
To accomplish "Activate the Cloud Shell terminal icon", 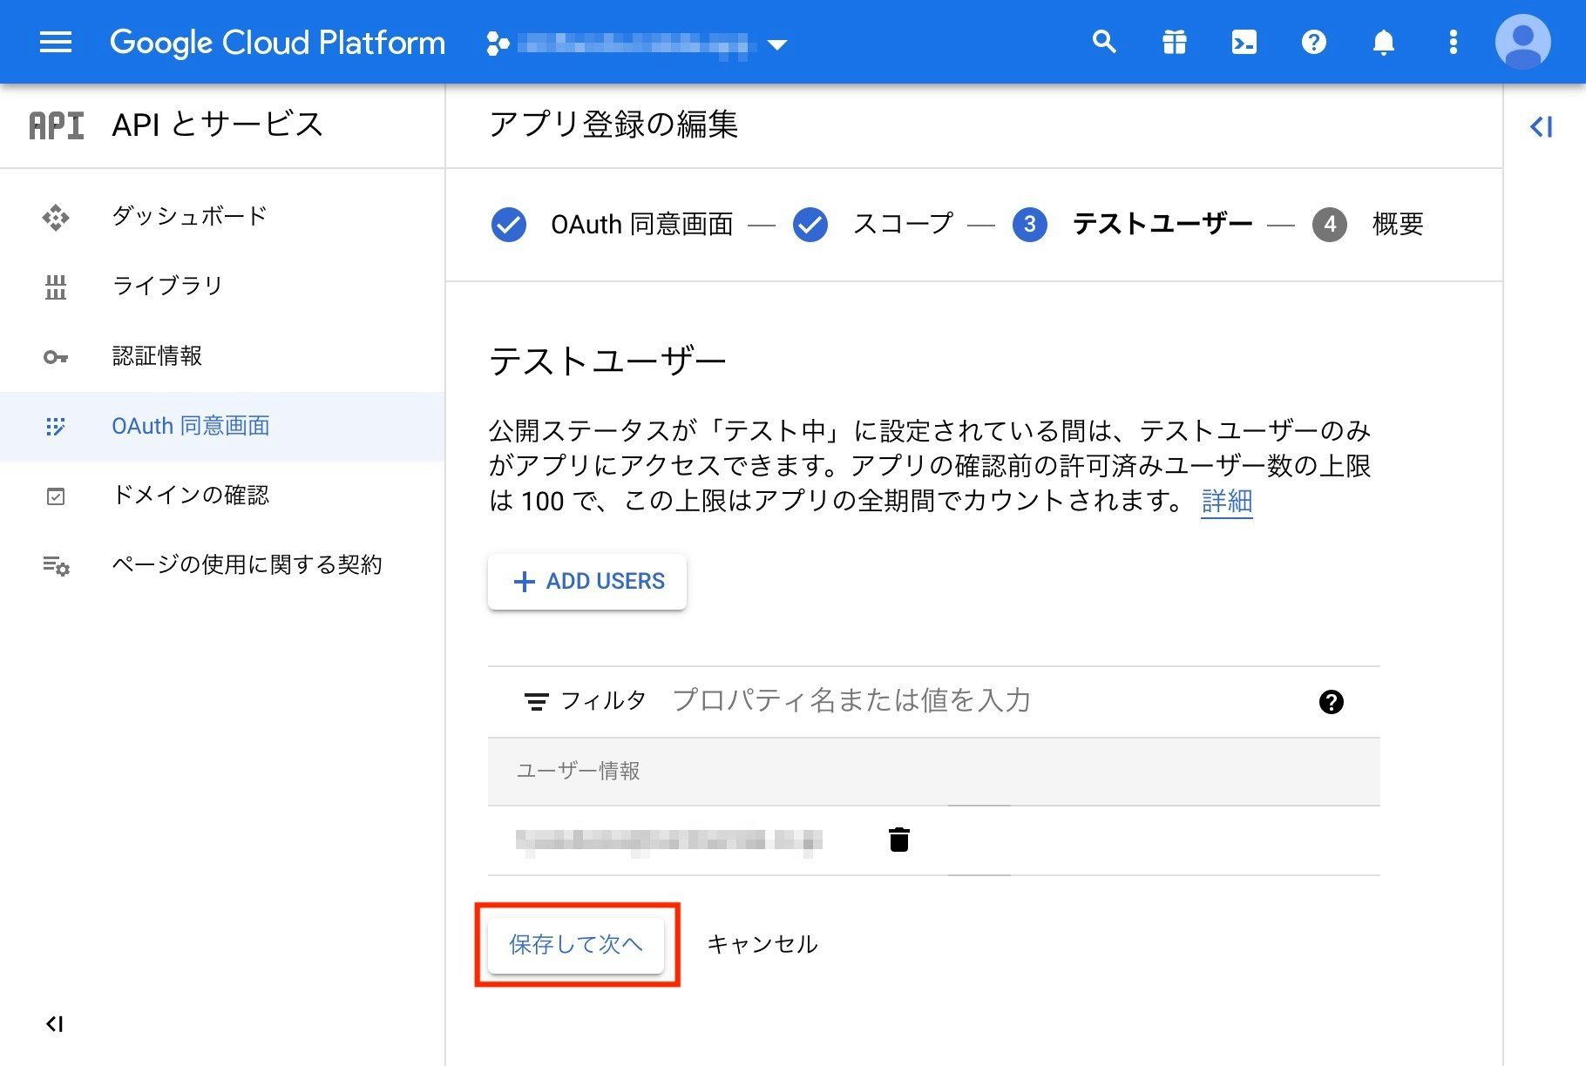I will click(1244, 42).
